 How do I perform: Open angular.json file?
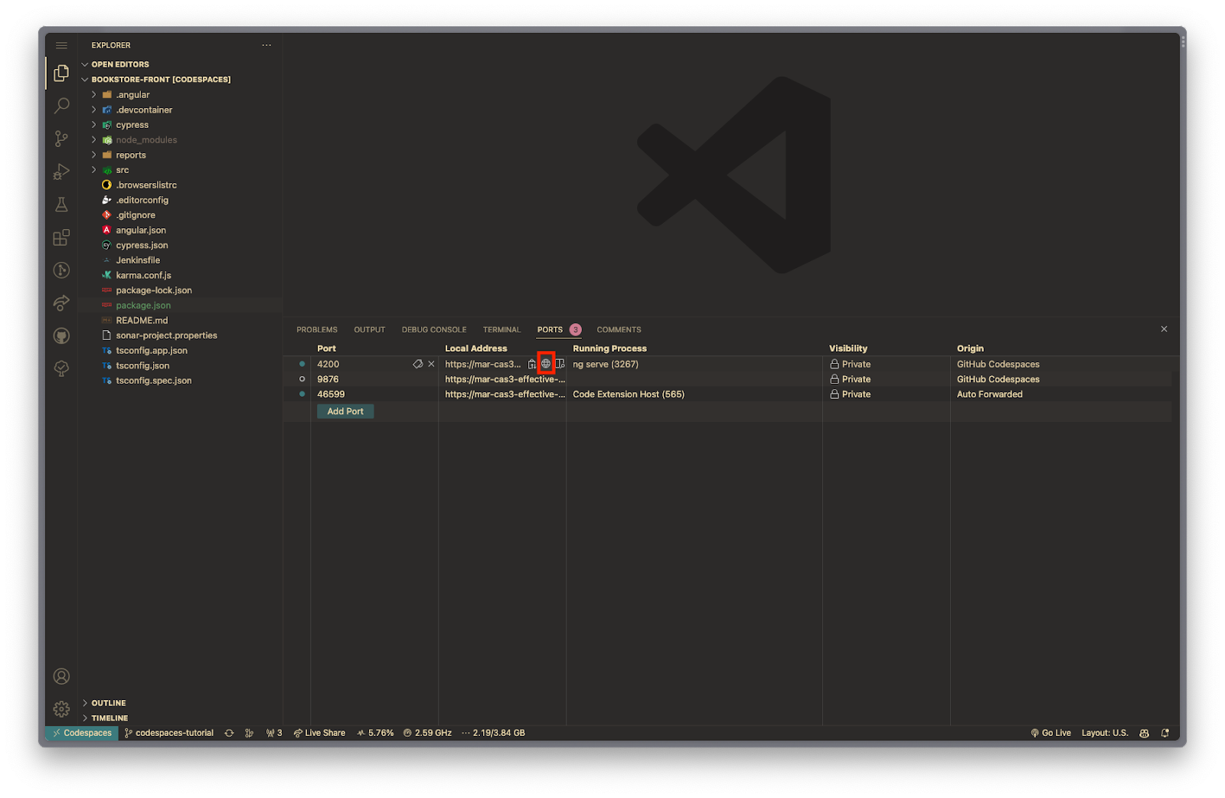[x=141, y=231]
